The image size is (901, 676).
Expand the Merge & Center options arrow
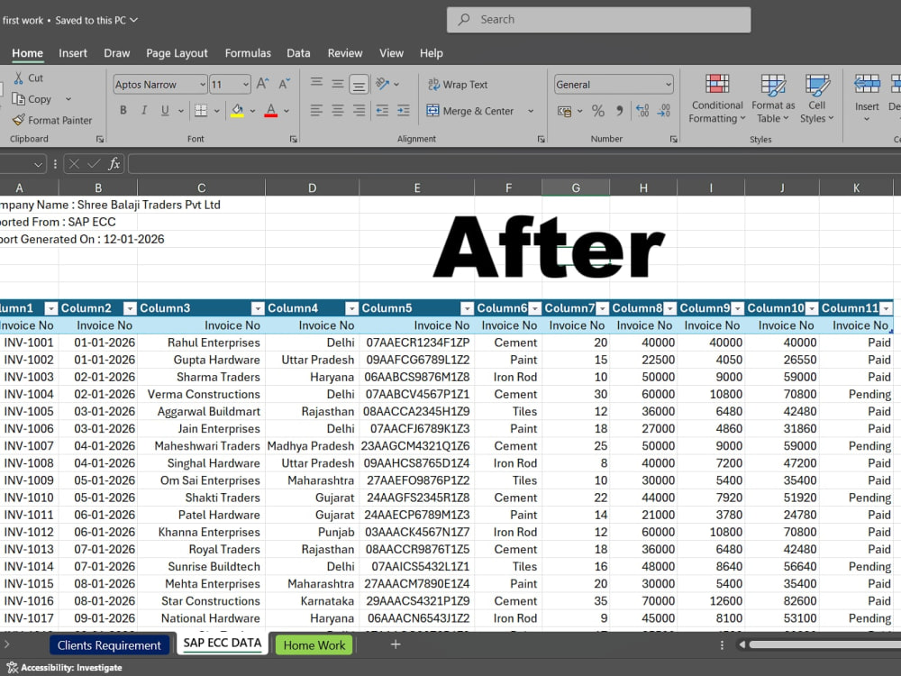[x=531, y=111]
